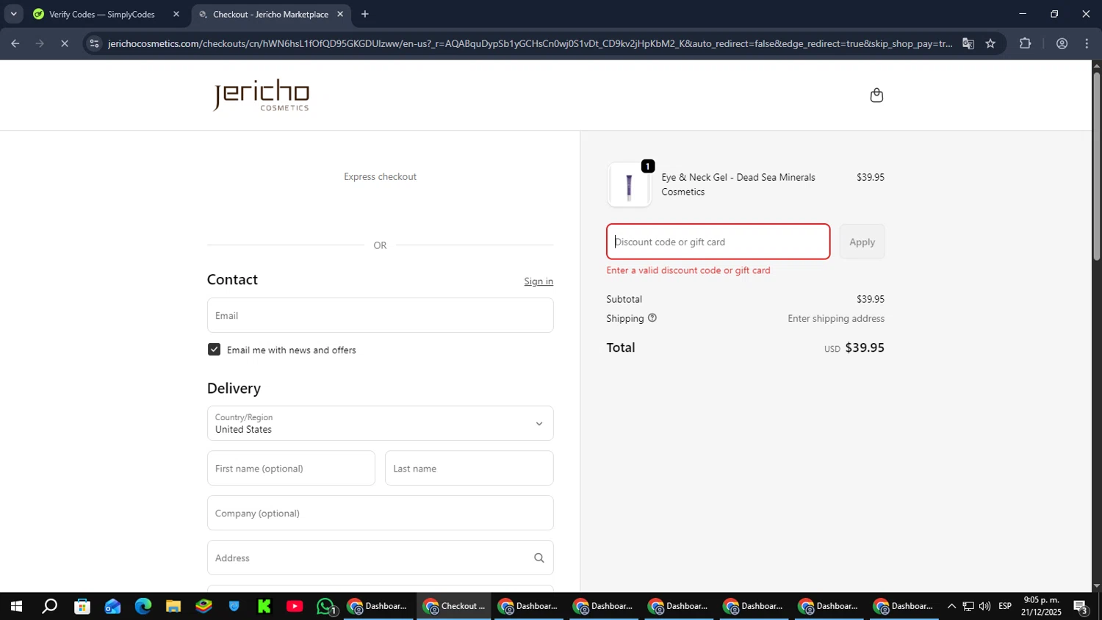Open Windows Search from the taskbar
The image size is (1102, 620).
point(49,606)
